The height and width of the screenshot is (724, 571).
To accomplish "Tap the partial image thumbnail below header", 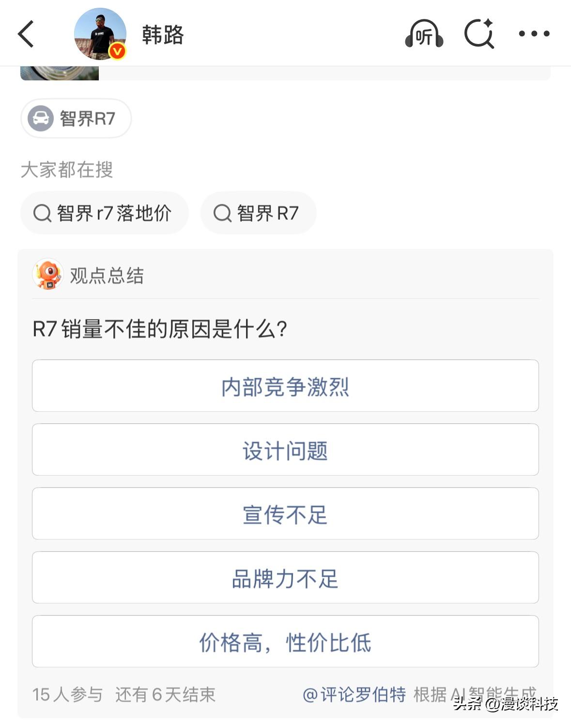I will (x=60, y=74).
